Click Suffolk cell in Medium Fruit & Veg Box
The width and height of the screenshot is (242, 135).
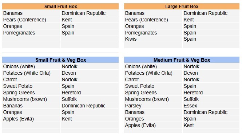pyautogui.click(x=211, y=99)
